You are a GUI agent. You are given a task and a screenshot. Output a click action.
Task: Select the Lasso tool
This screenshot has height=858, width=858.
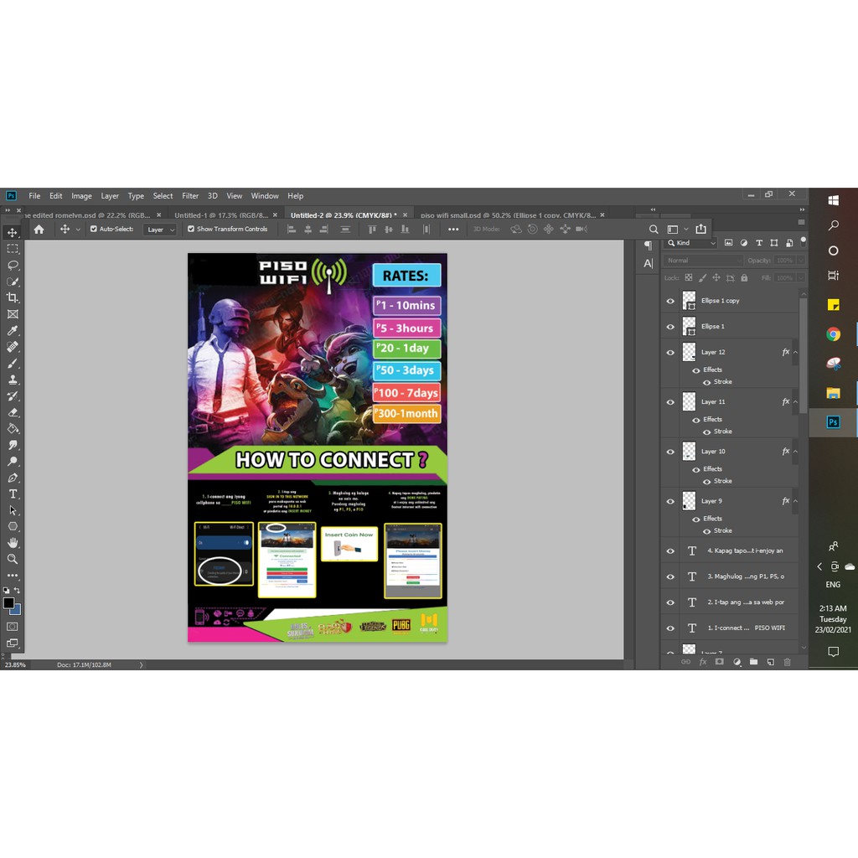pos(13,265)
